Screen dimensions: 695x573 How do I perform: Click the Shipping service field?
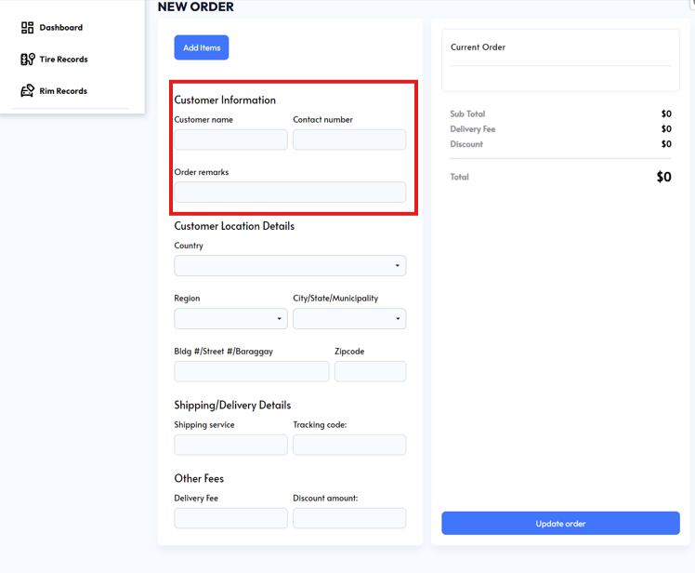(230, 445)
